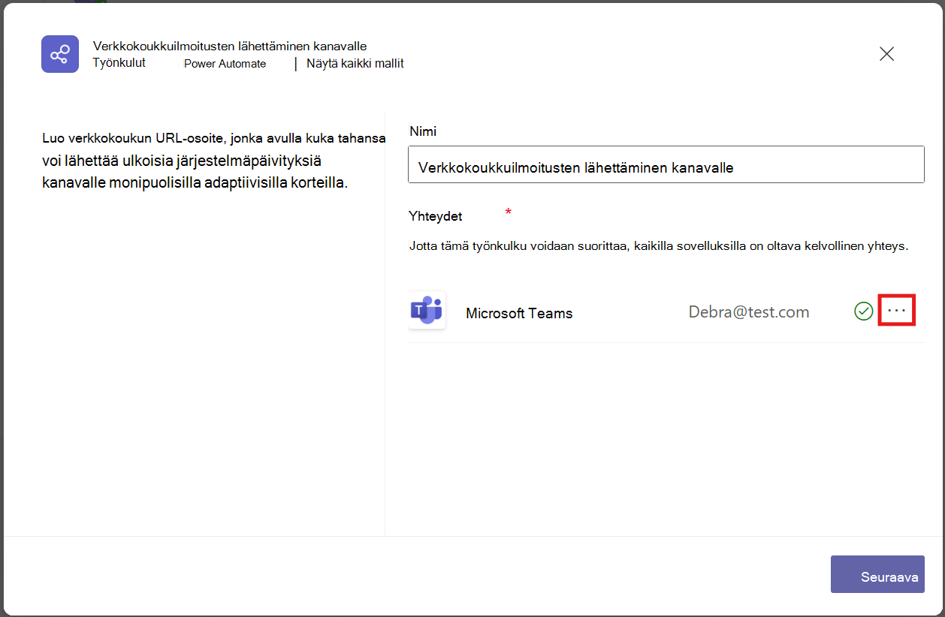The width and height of the screenshot is (945, 617).
Task: Click the Debra@test.com account text
Action: tap(749, 312)
